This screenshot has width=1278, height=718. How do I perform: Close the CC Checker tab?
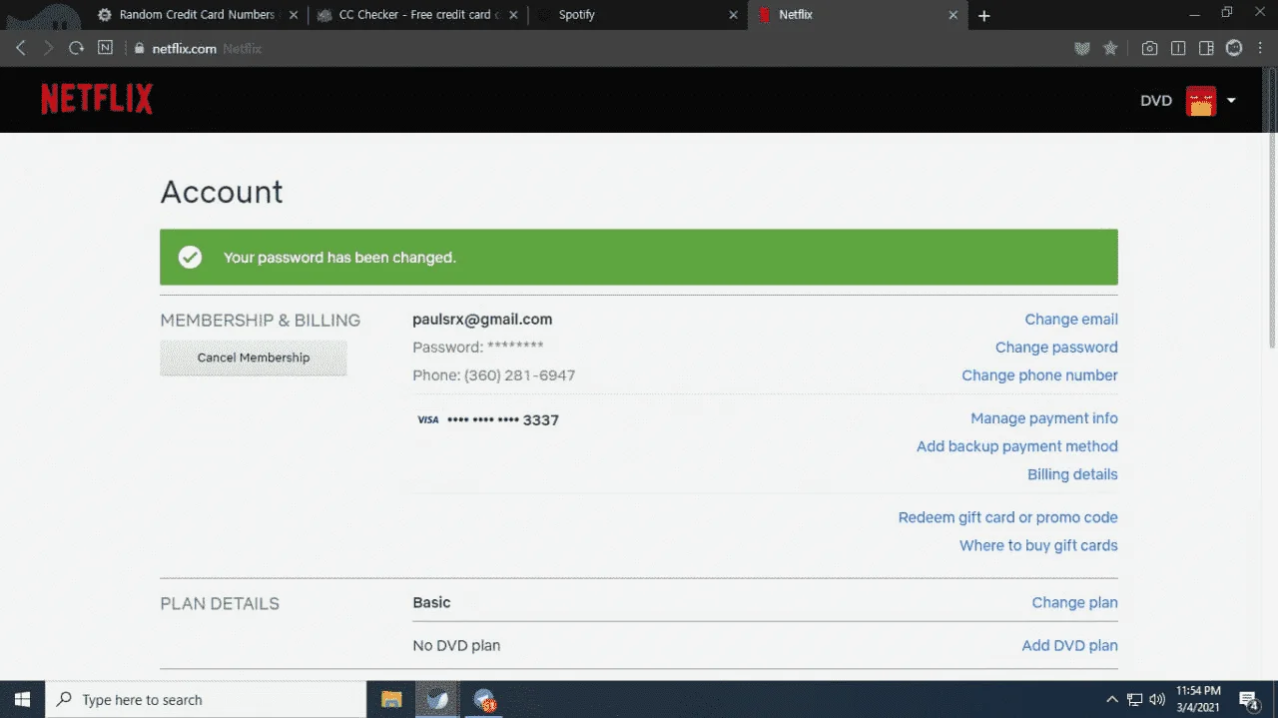pos(512,15)
